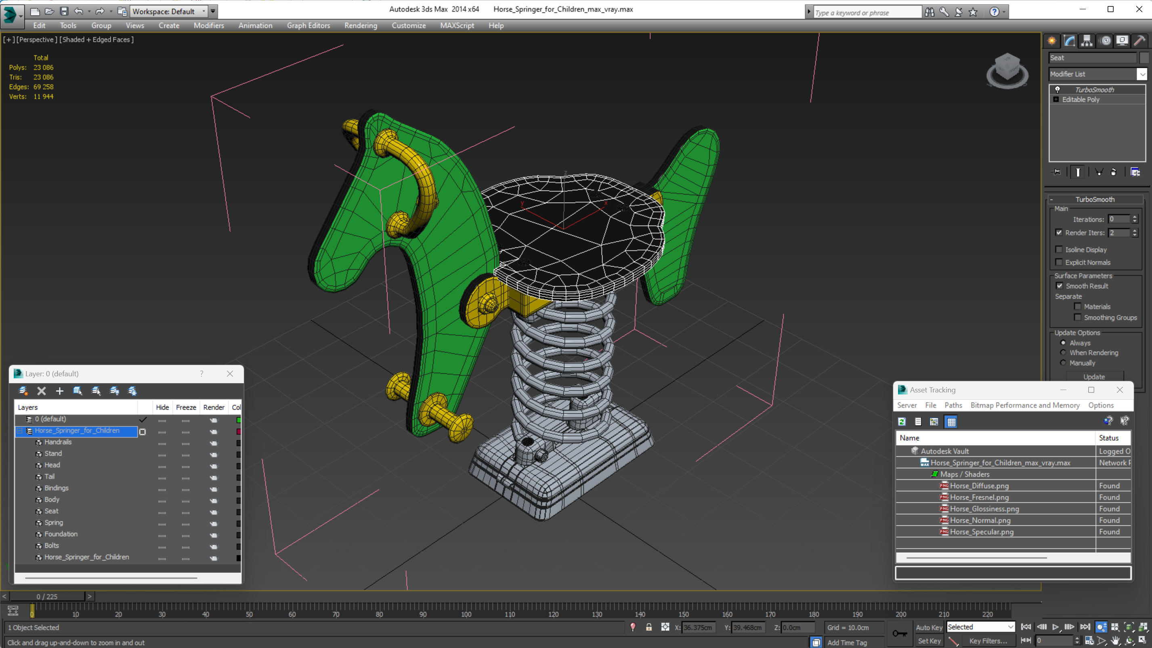Collapse Horse_Springer_for_Children layer in Layer dialog
The height and width of the screenshot is (648, 1152).
[x=20, y=431]
